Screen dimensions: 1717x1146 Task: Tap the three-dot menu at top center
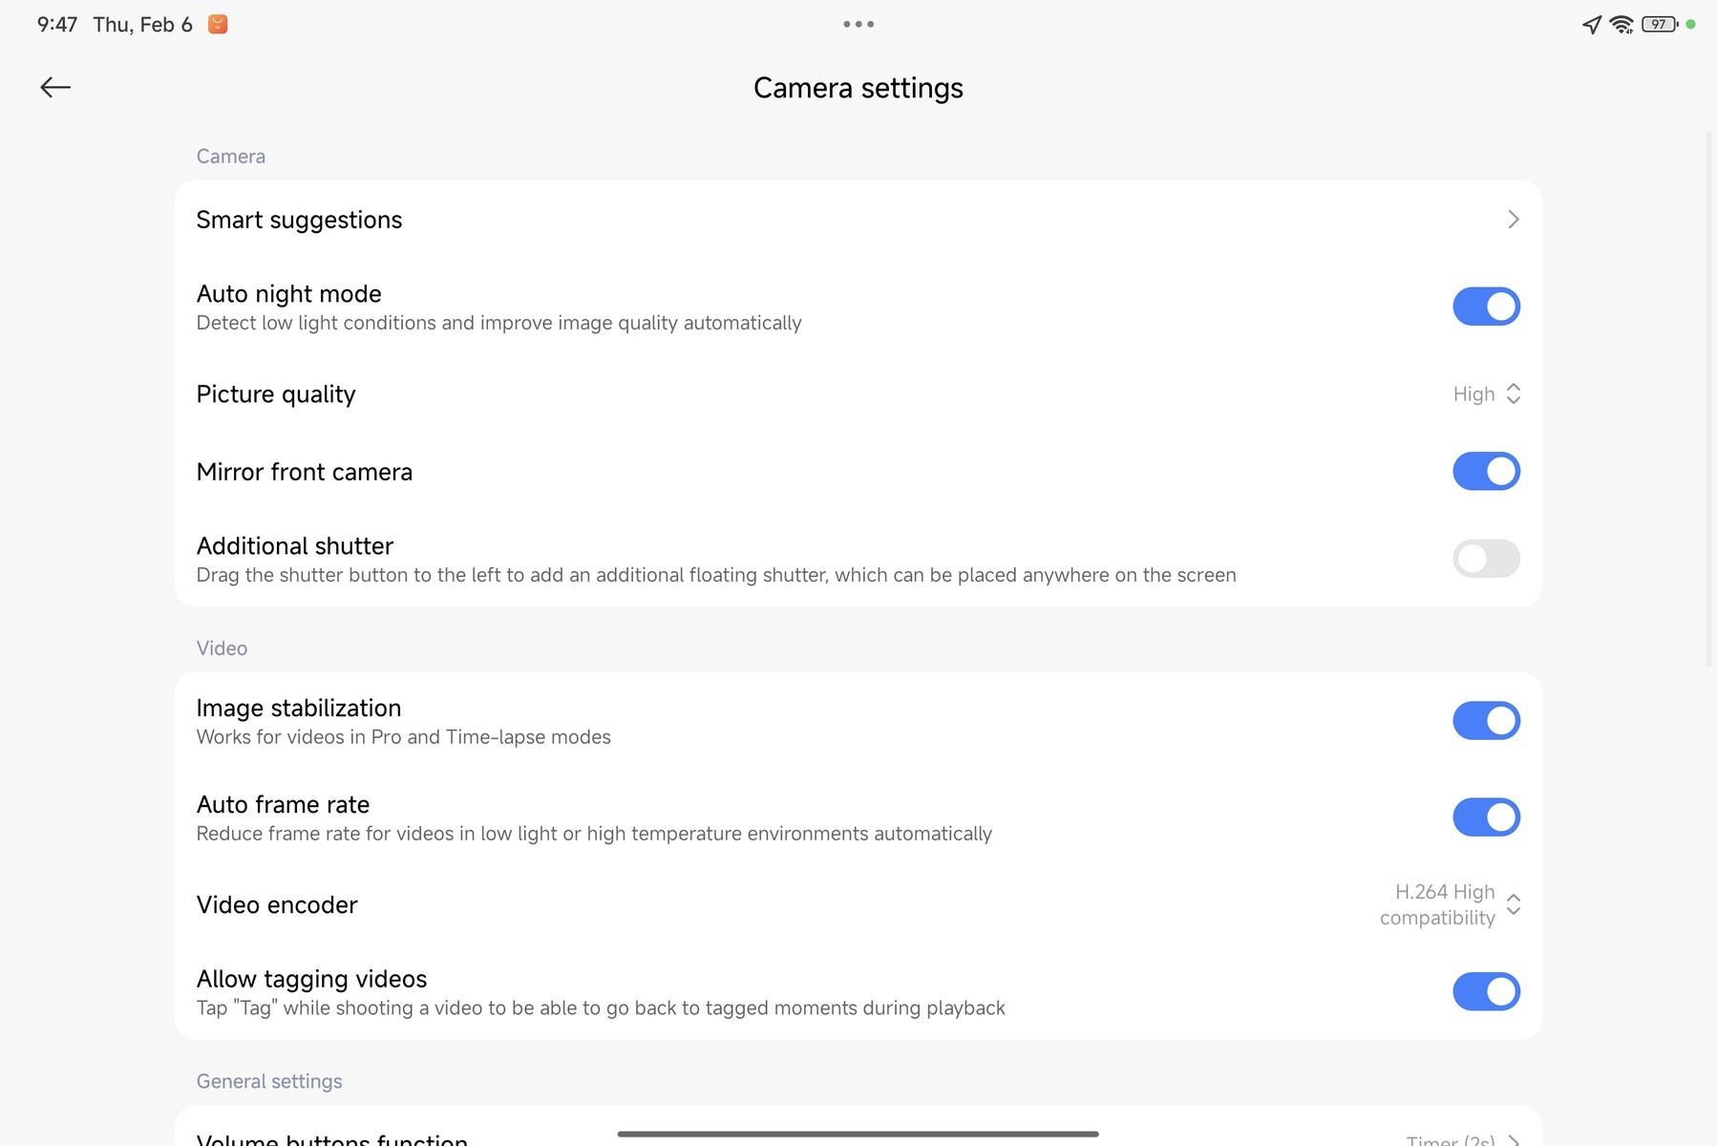(858, 24)
